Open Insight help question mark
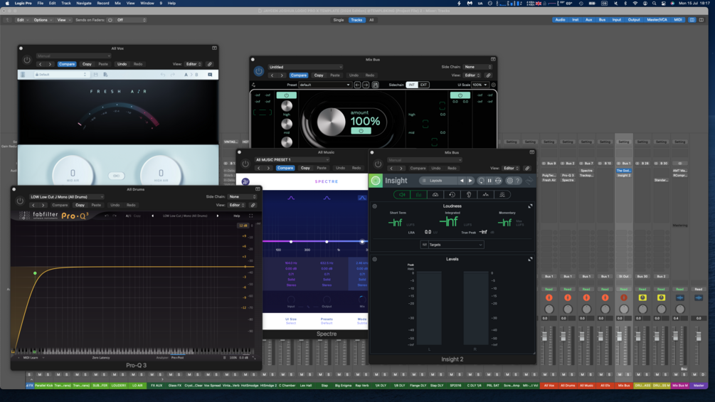 click(x=518, y=181)
